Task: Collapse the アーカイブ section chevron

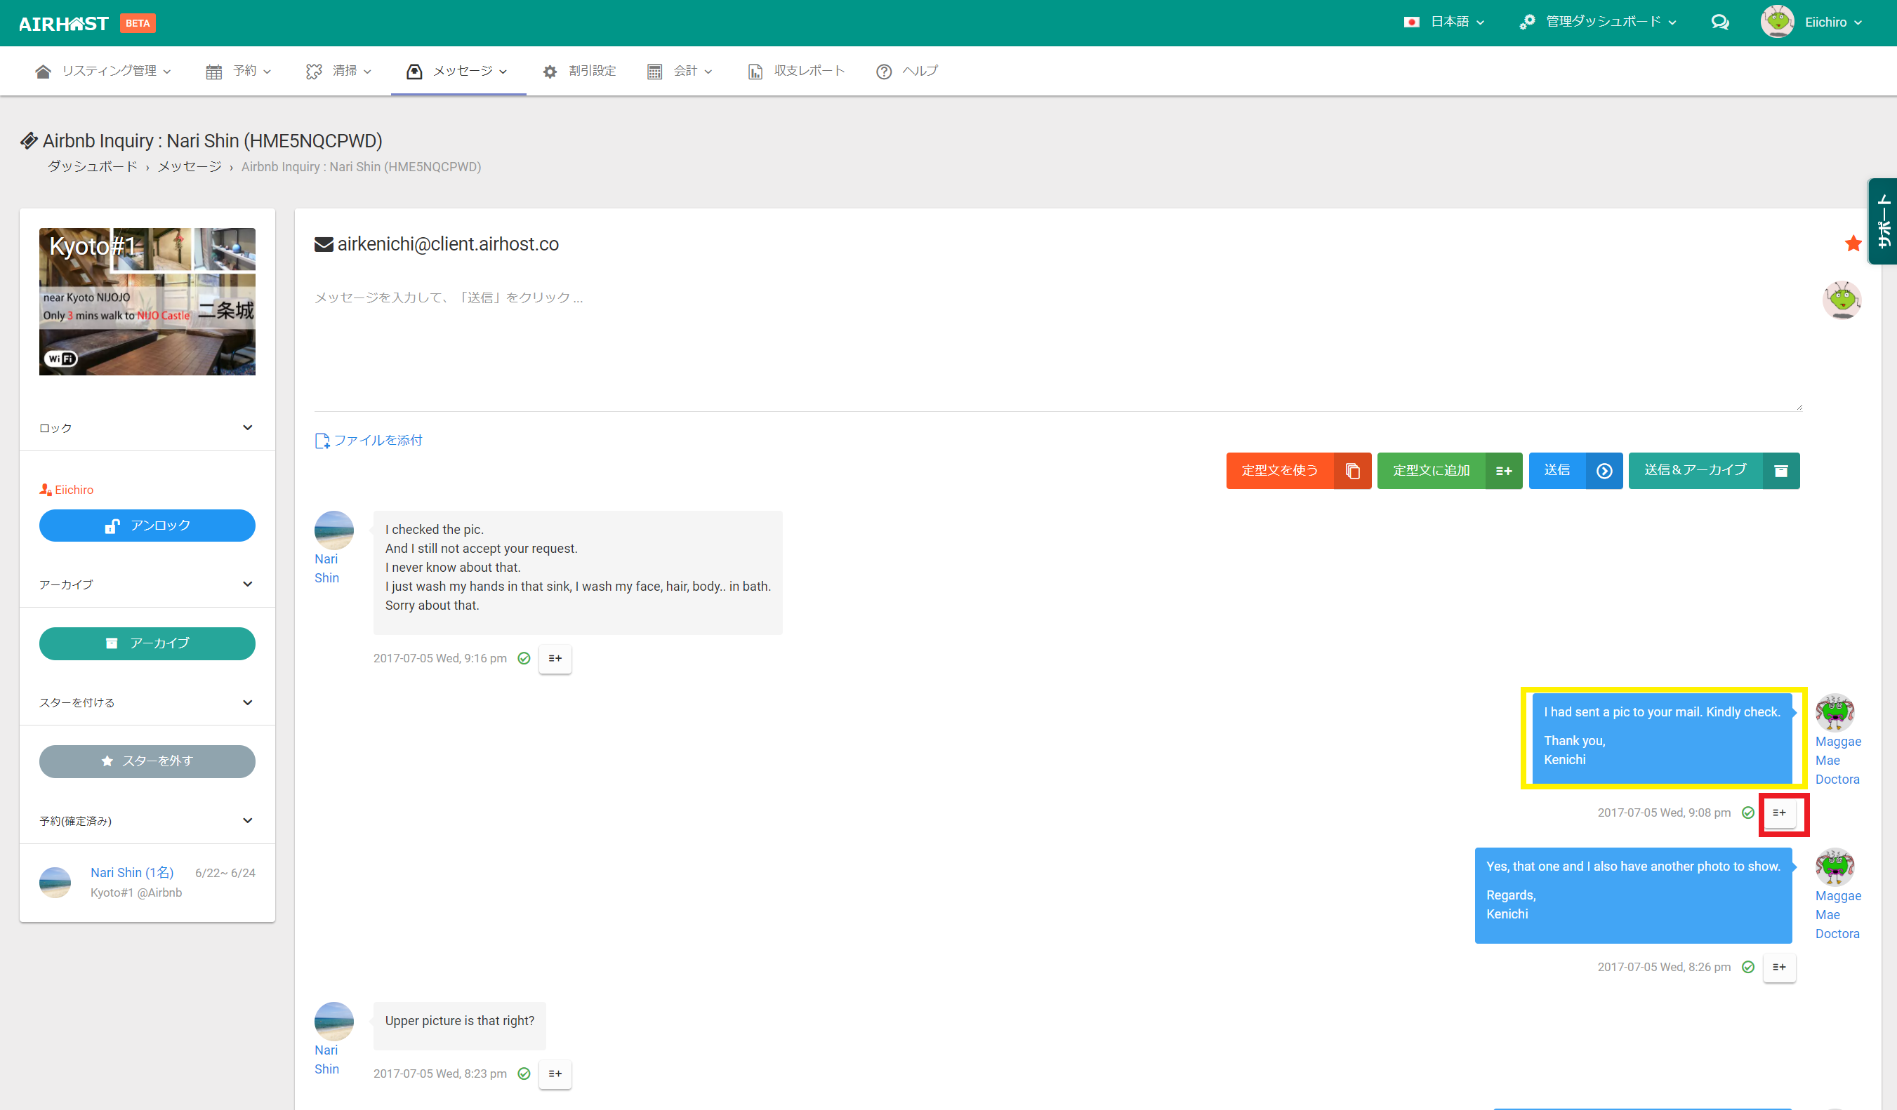Action: pyautogui.click(x=248, y=584)
